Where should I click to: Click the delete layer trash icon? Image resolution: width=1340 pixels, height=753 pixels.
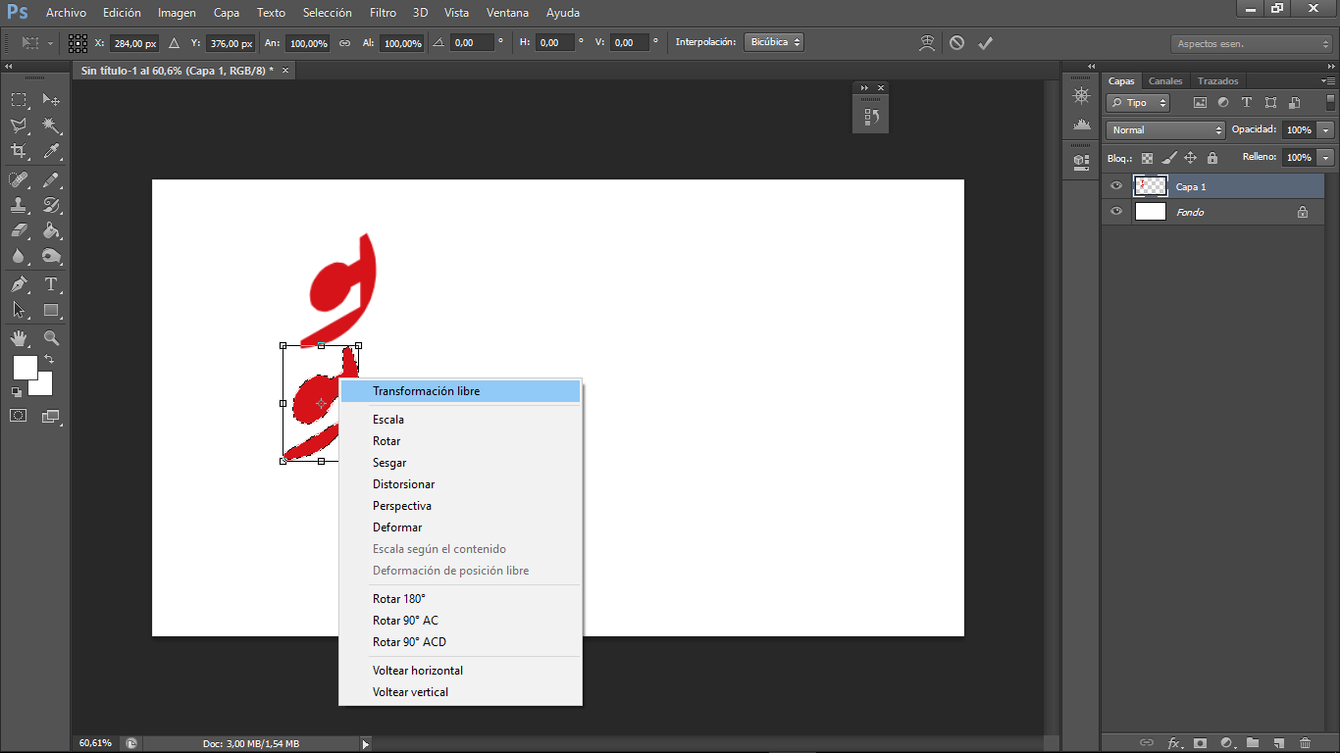(1305, 743)
